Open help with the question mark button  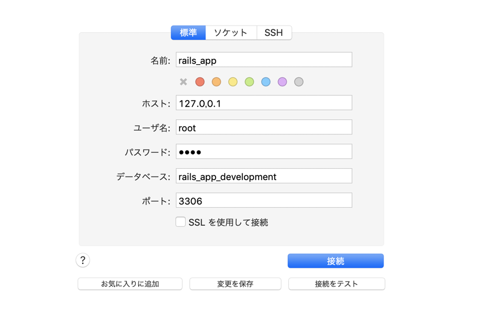tap(83, 260)
